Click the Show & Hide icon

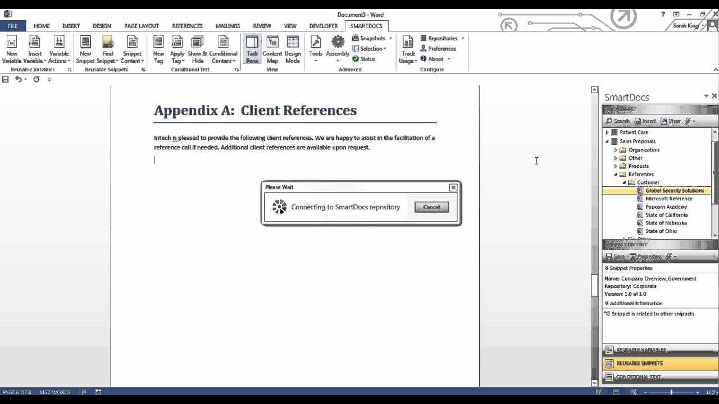(x=197, y=50)
